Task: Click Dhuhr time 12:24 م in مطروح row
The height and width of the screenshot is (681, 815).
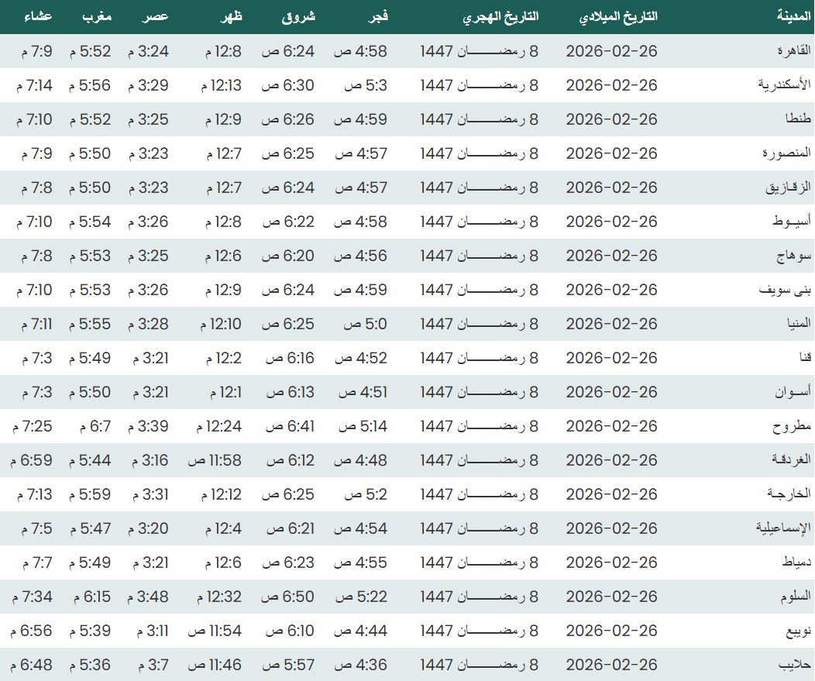Action: (x=218, y=426)
